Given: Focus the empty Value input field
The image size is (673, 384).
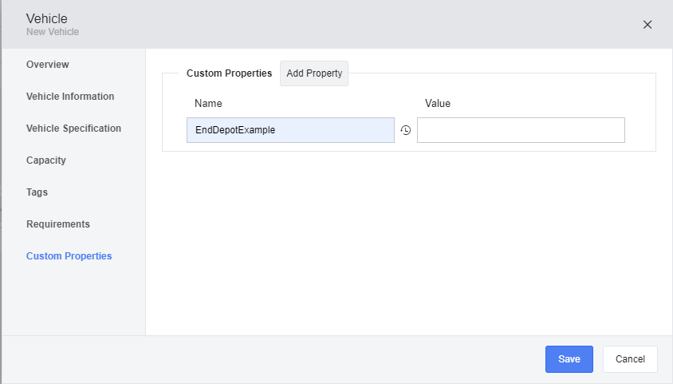Looking at the screenshot, I should tap(521, 130).
